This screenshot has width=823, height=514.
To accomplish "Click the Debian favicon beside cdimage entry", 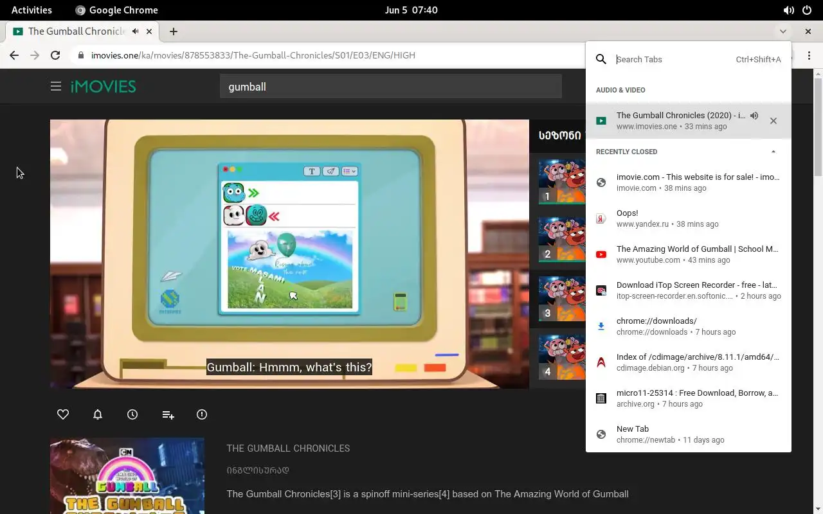I will pos(601,362).
